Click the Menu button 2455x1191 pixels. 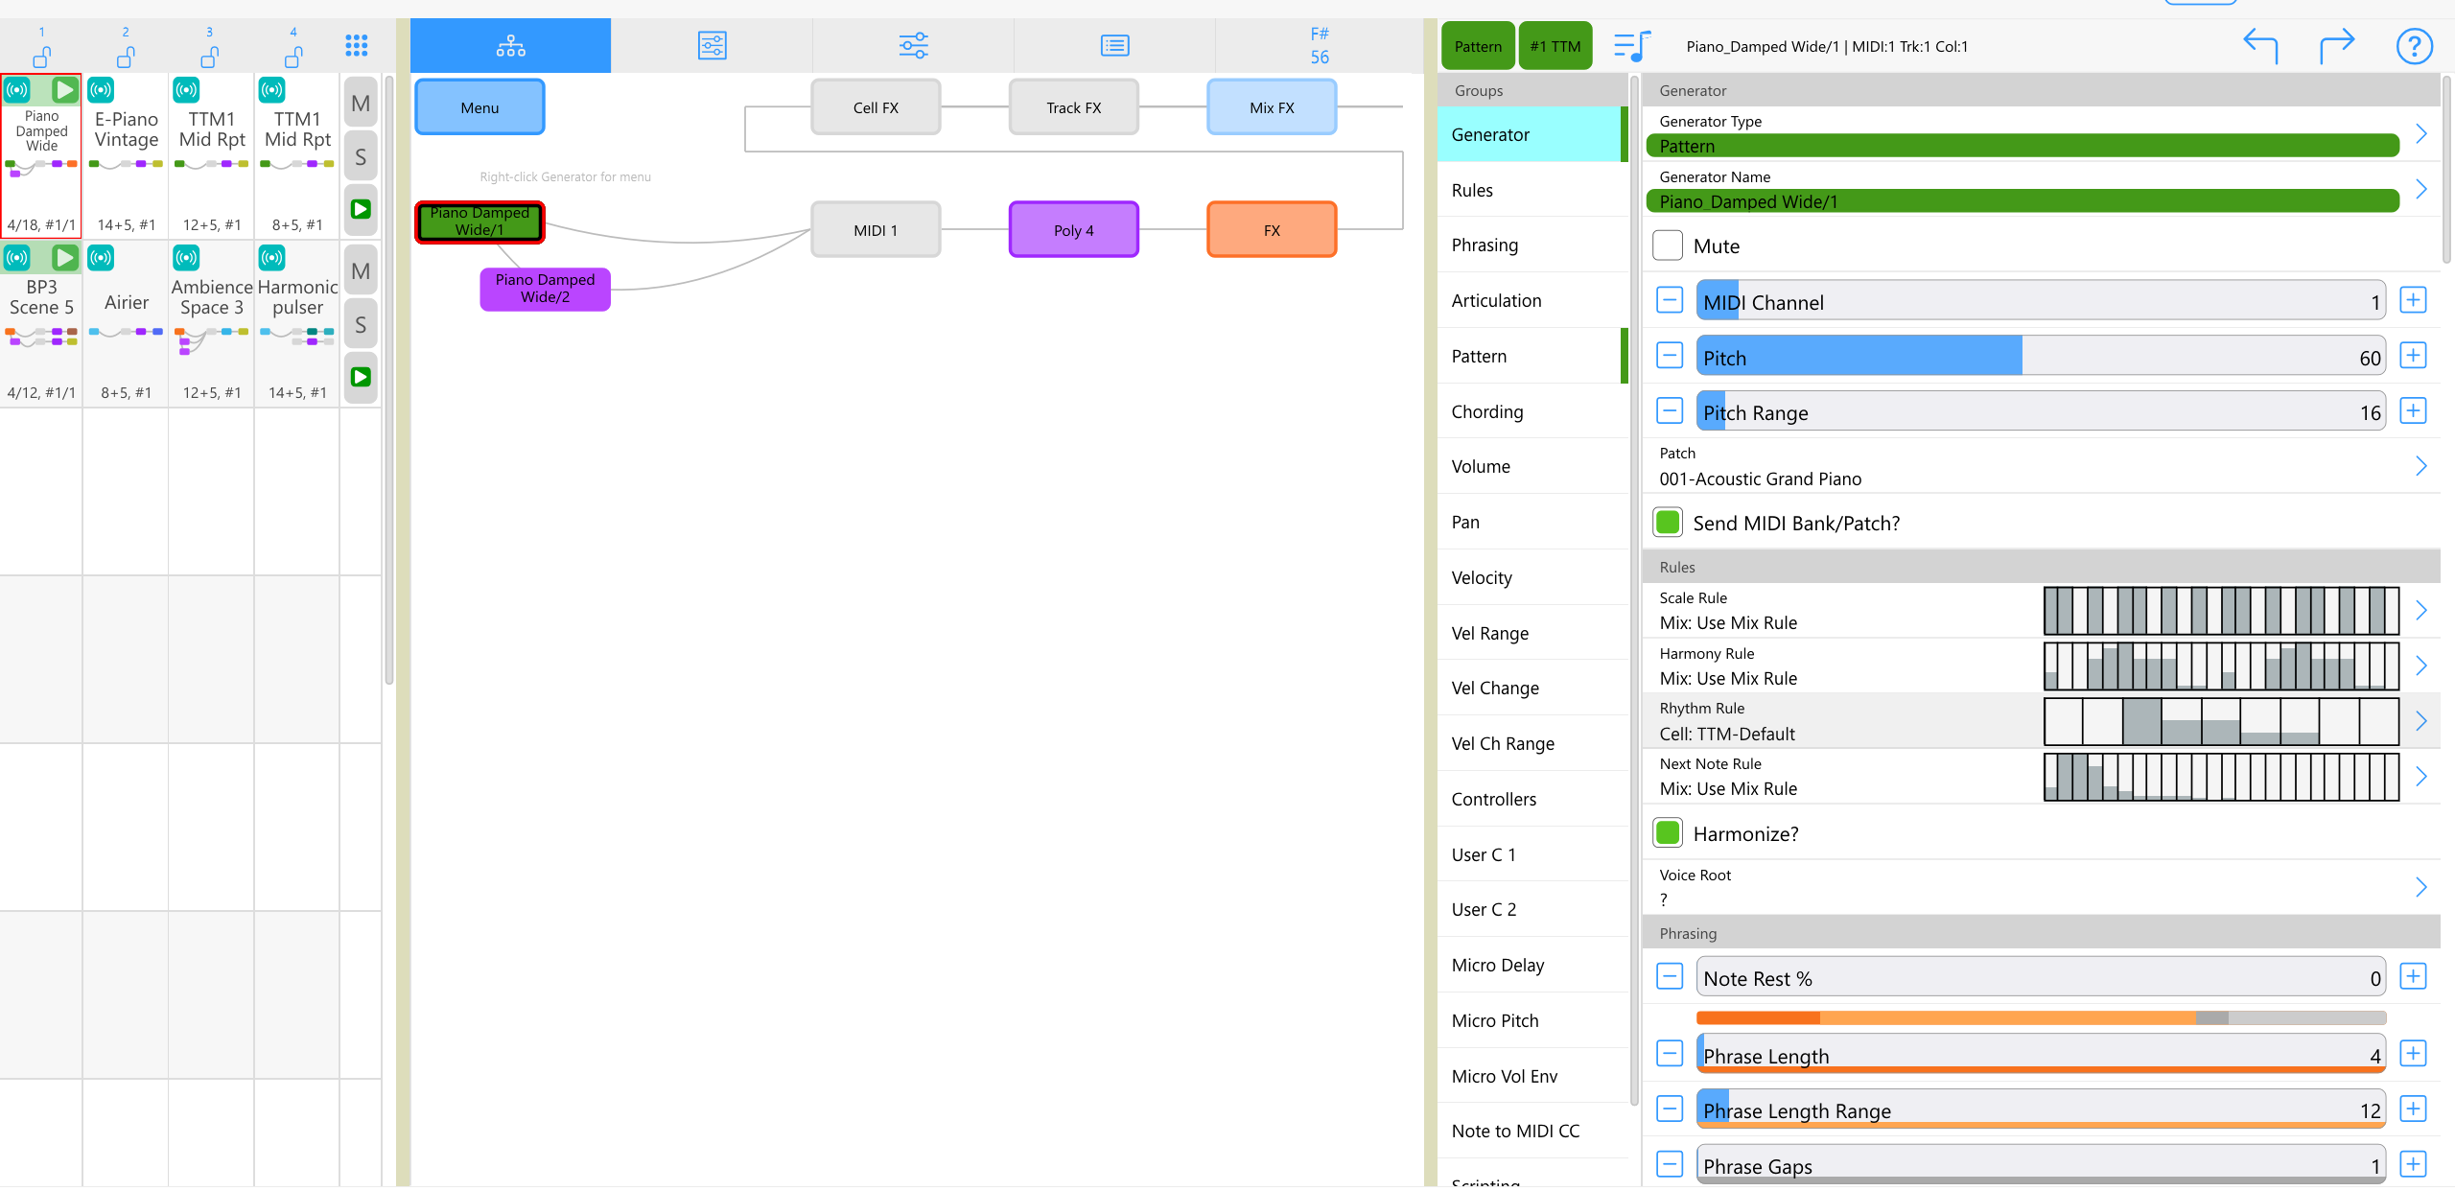(x=479, y=107)
